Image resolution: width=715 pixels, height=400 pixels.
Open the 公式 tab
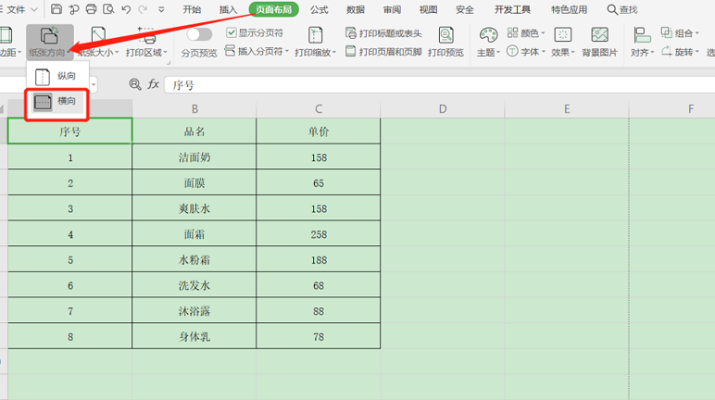coord(320,9)
